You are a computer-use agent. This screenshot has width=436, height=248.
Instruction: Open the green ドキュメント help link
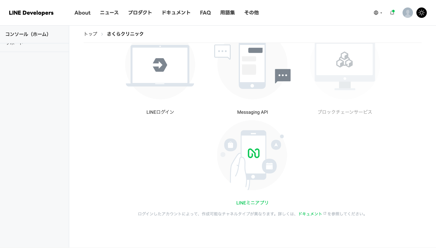(310, 214)
